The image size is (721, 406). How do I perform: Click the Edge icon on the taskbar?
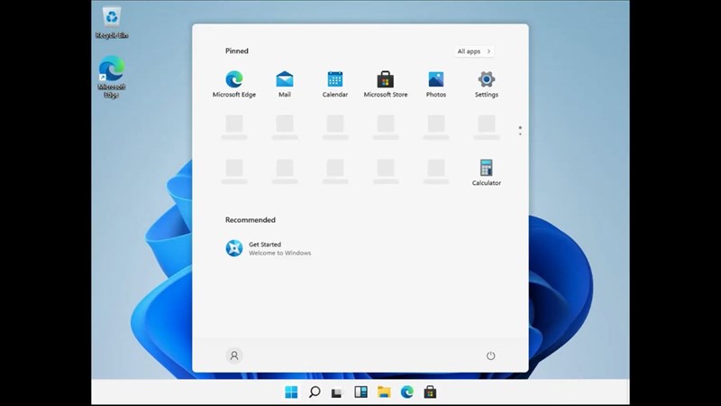coord(407,392)
